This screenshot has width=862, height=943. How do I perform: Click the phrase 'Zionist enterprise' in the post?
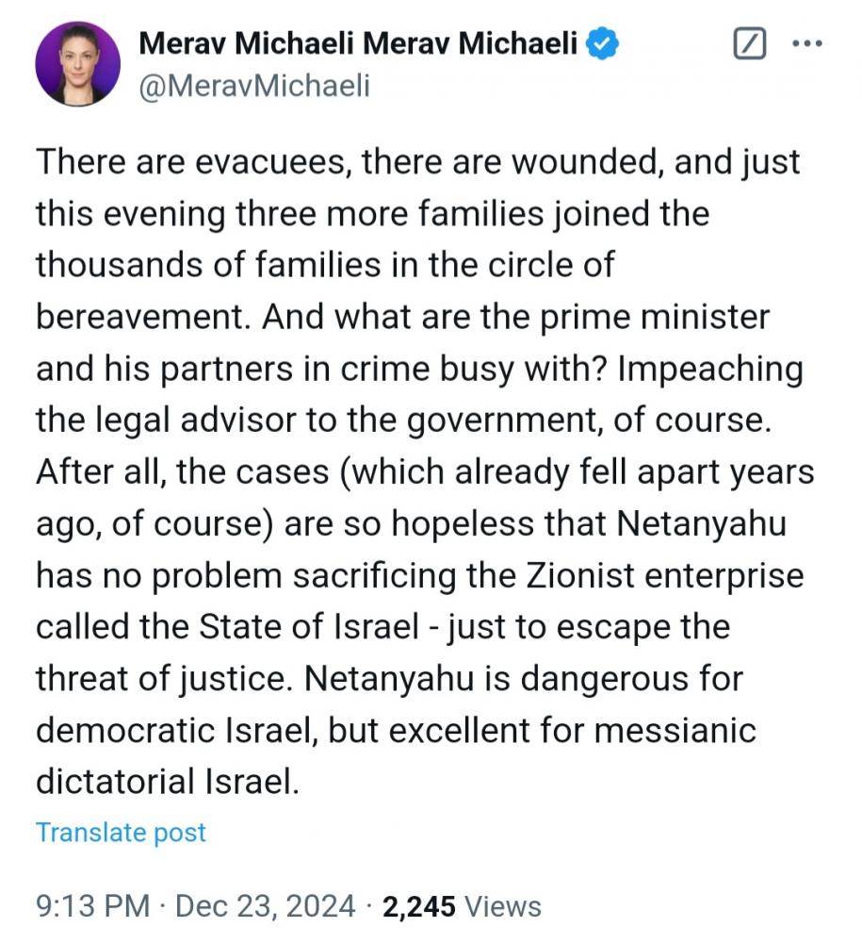tap(665, 575)
